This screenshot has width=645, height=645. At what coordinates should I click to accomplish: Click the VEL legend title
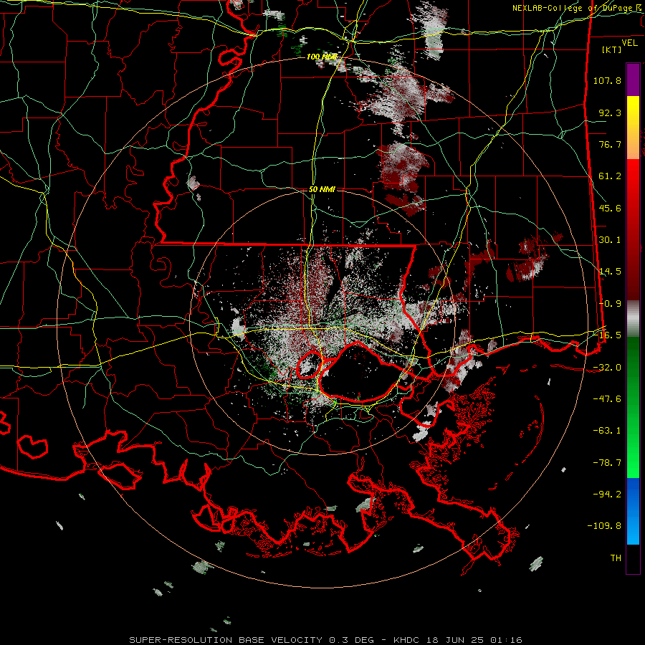(x=629, y=43)
